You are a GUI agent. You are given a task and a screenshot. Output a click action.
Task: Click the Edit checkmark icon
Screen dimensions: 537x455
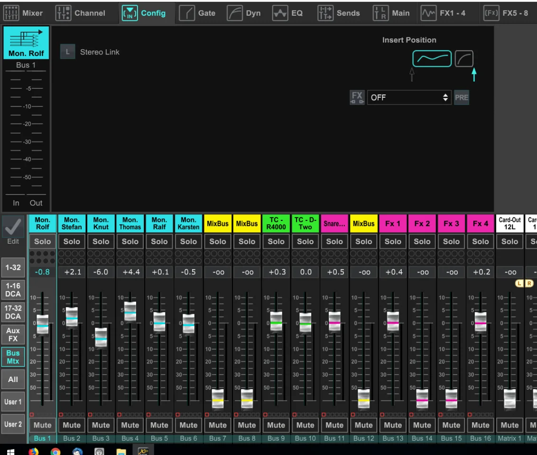point(13,227)
